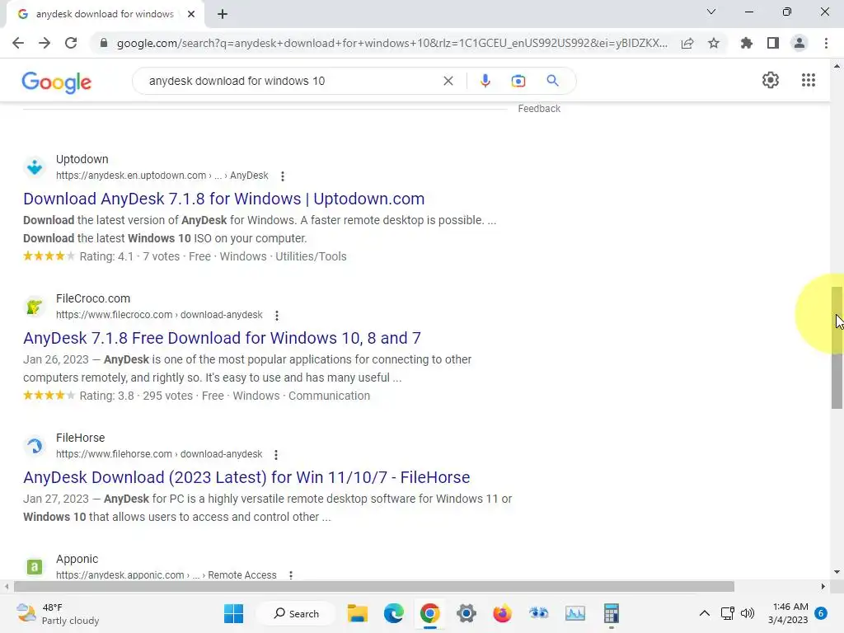Click the horizontal scrollbar thumb

[x=374, y=586]
